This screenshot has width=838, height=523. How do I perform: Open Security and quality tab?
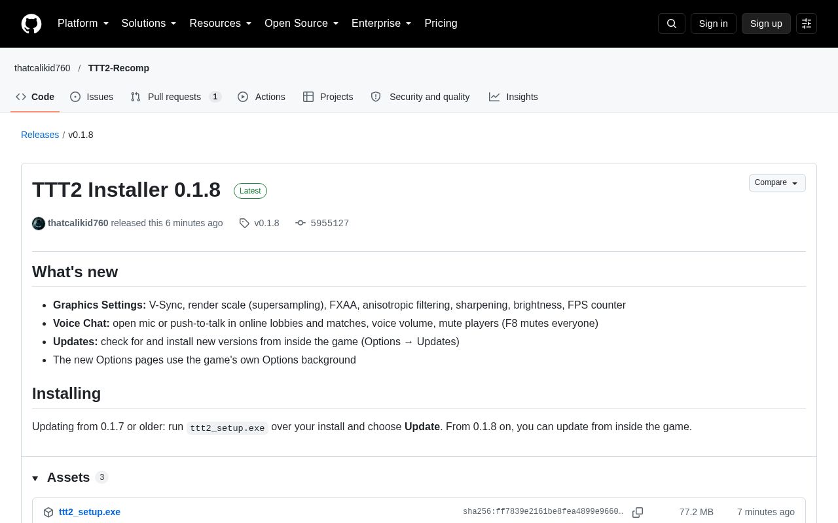pyautogui.click(x=420, y=97)
